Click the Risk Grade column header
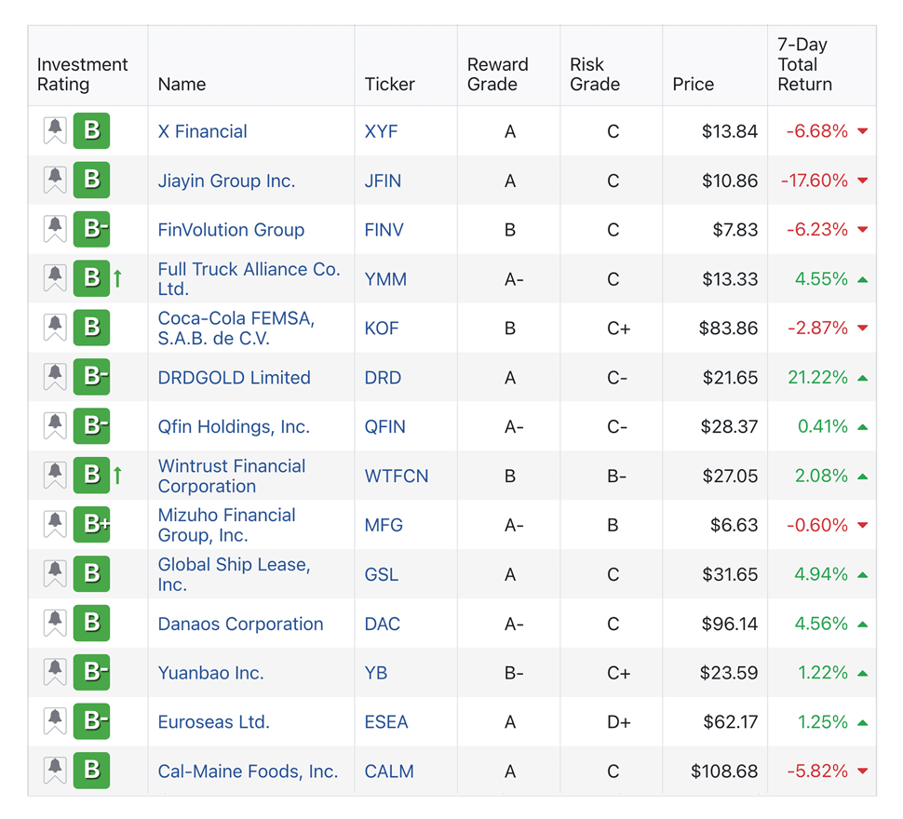 pyautogui.click(x=594, y=74)
